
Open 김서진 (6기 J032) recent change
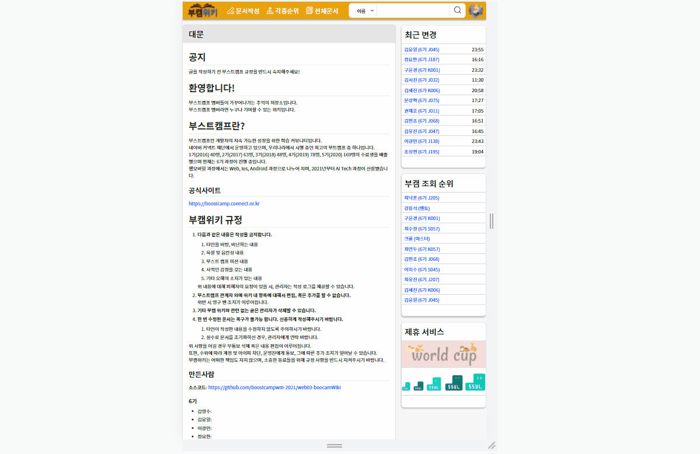422,80
